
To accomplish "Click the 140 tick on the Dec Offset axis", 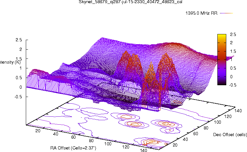I will coord(238,111).
